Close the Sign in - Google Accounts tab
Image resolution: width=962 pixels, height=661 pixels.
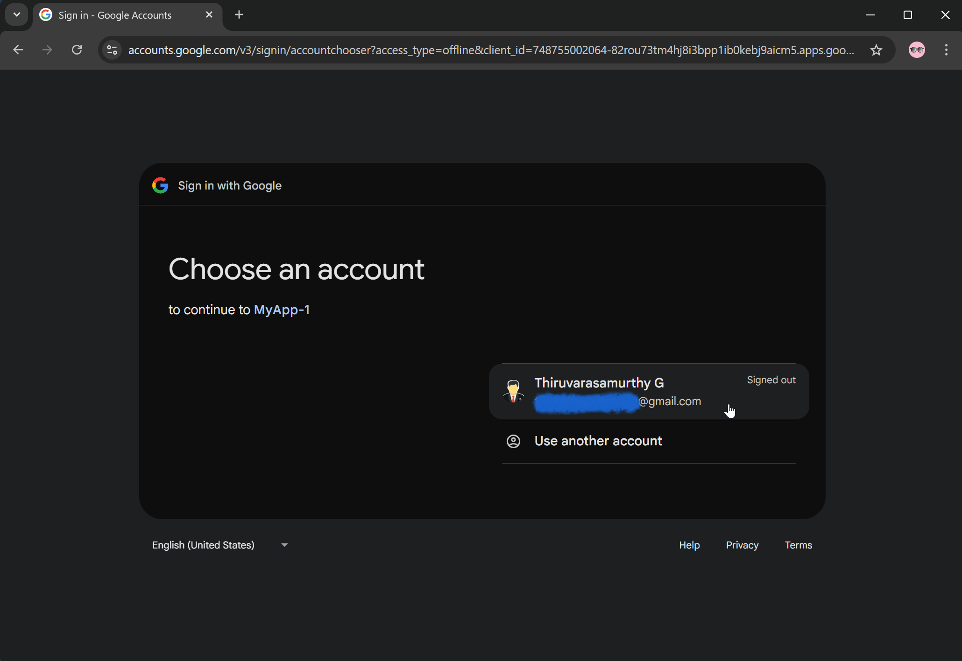point(209,15)
